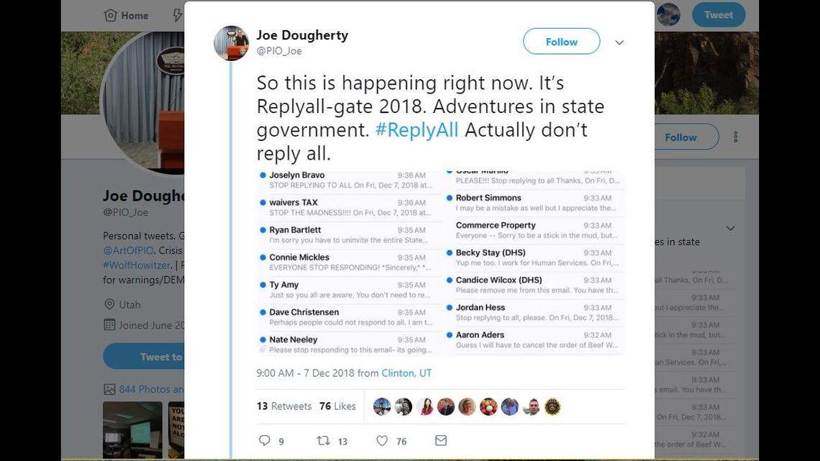Expand the chevron on the right sidebar module
This screenshot has width=820, height=461.
point(730,227)
